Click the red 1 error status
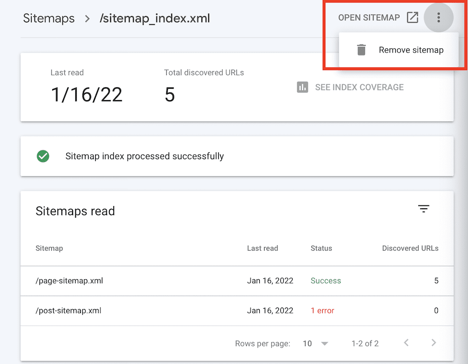 tap(322, 310)
